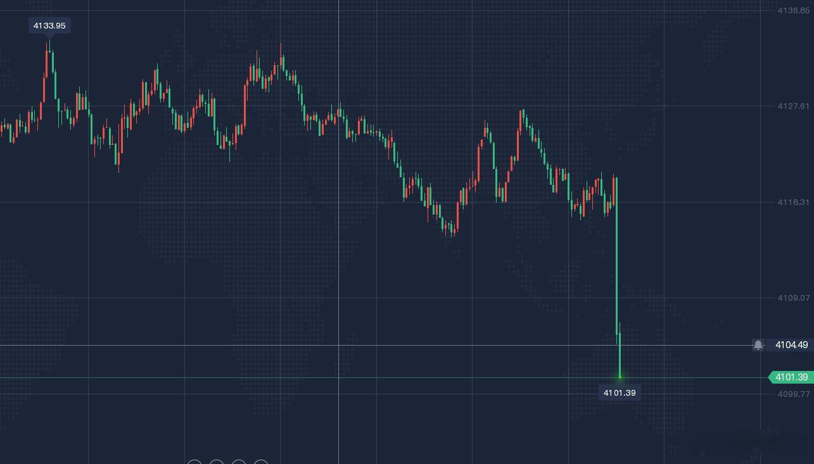Click the 4136.85 axis price label
Image resolution: width=814 pixels, height=464 pixels.
[793, 10]
